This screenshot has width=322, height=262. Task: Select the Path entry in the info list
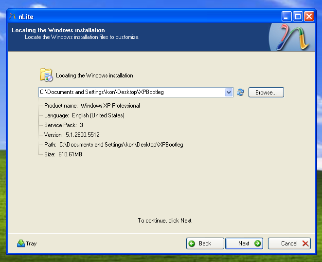(113, 145)
